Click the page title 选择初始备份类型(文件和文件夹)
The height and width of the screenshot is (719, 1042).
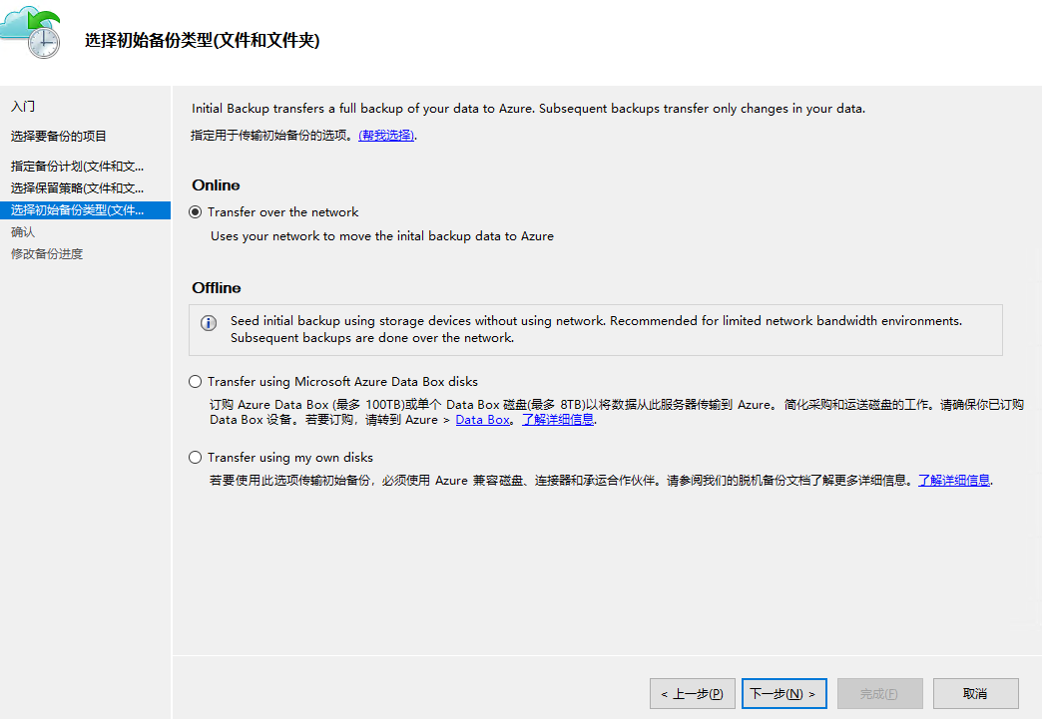(202, 41)
